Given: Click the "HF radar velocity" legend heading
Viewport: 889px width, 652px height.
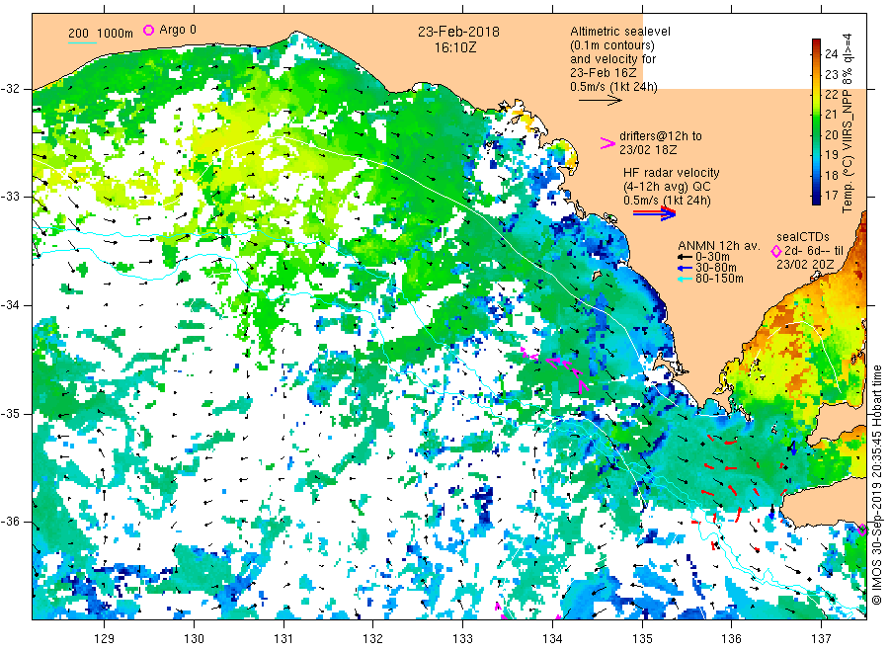Looking at the screenshot, I should click(672, 173).
